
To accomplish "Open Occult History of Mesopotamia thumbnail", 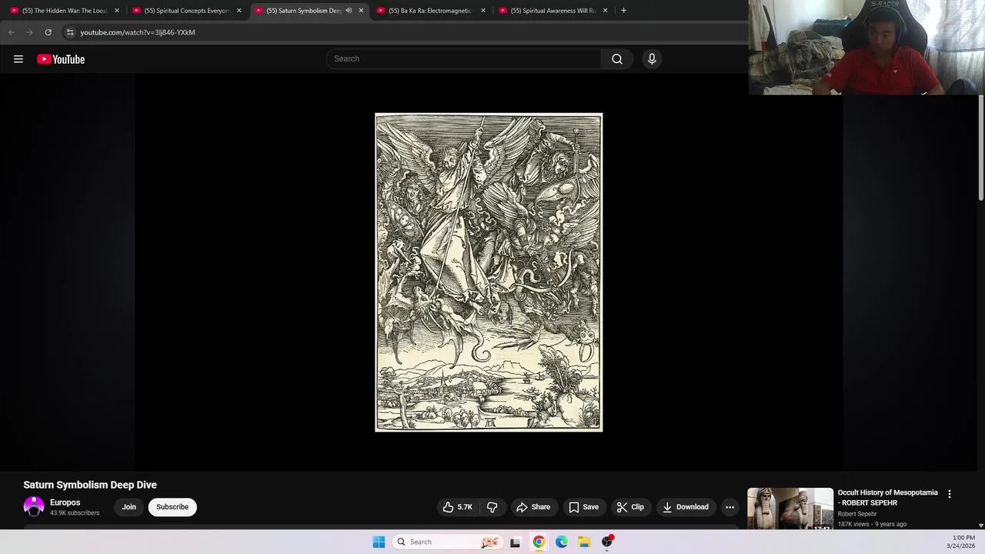I will tap(790, 509).
